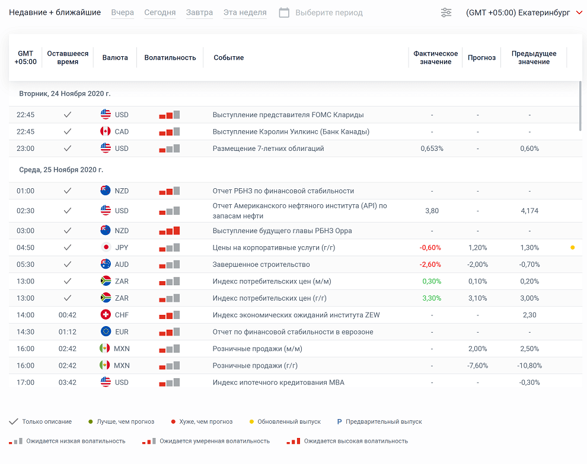Click the calendar icon beside period picker
Image resolution: width=587 pixels, height=464 pixels.
pos(284,12)
